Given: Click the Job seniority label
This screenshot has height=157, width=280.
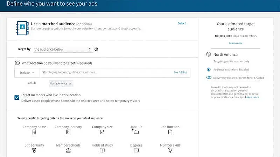Looking at the screenshot, I should [34, 145].
